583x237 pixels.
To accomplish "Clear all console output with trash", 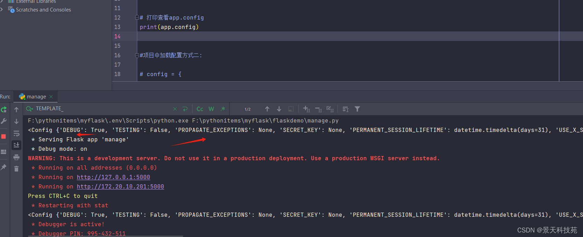I will 16,169.
